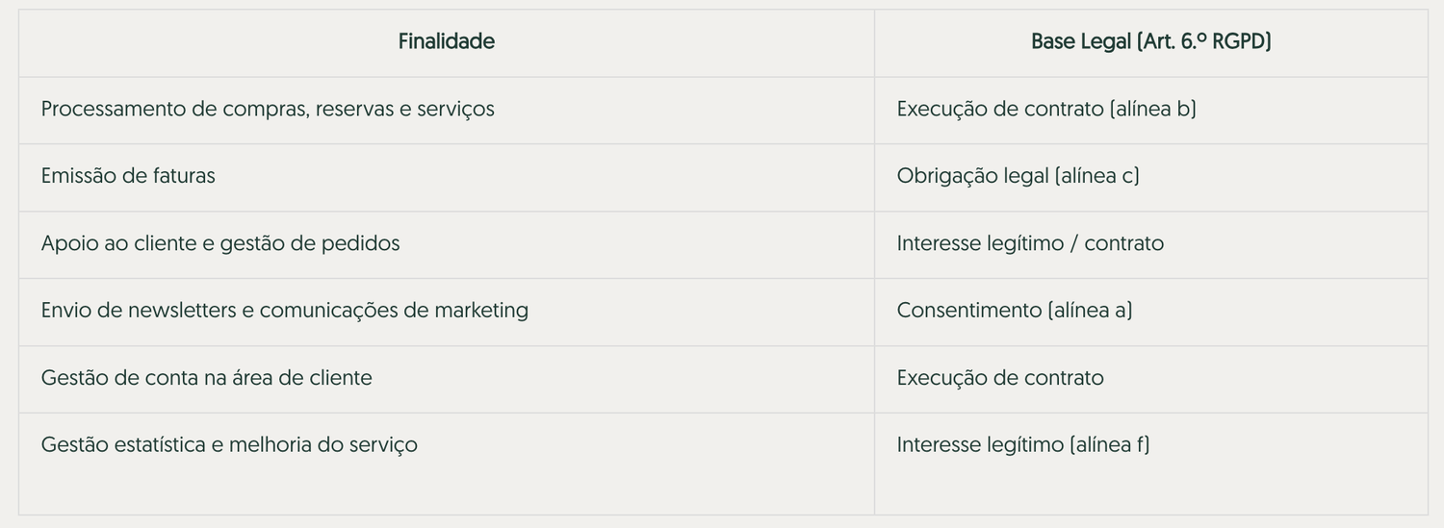The image size is (1444, 528).
Task: Click the 'Execução de contrato (alínea b)' cell
Action: 1046,110
